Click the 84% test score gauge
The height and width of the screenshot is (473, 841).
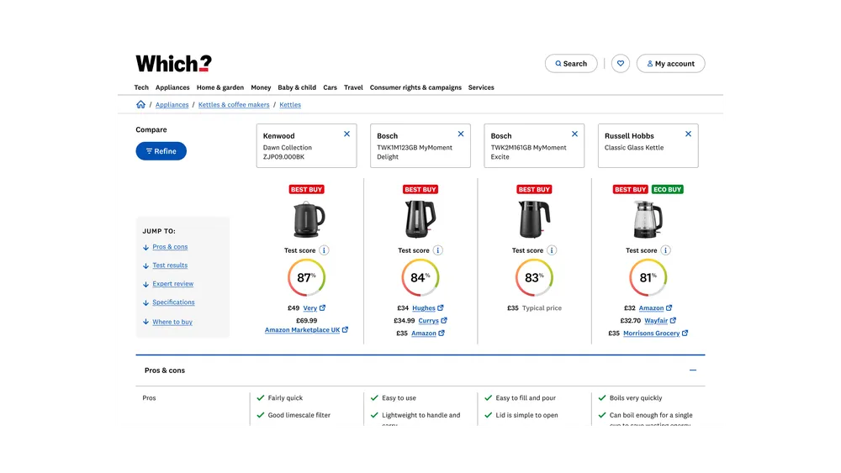420,277
